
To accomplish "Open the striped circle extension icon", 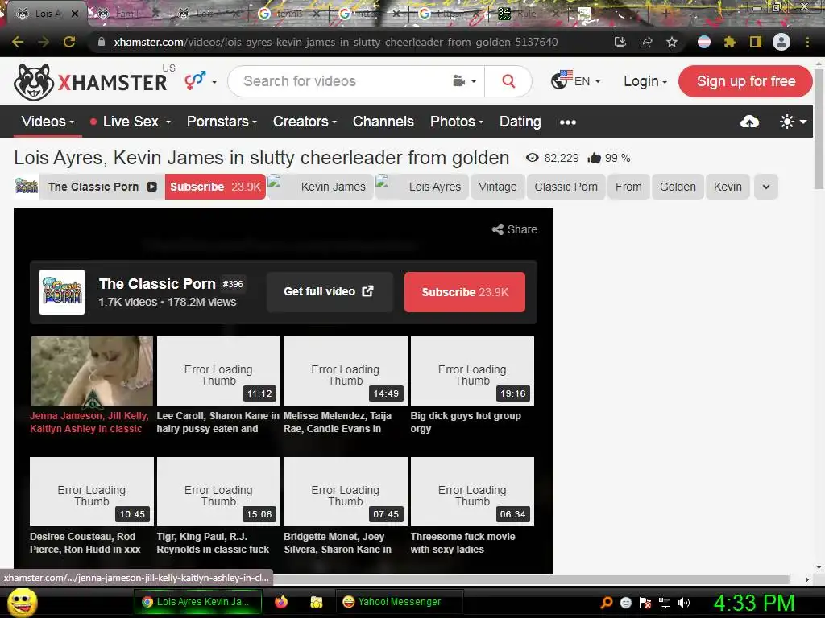I will click(x=704, y=42).
